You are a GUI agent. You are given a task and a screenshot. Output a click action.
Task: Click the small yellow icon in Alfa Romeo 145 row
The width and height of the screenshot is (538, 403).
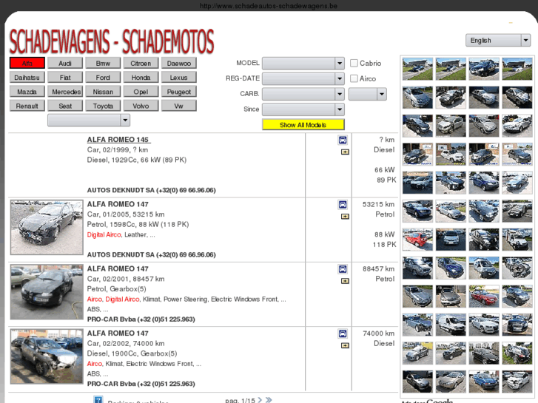pos(345,152)
